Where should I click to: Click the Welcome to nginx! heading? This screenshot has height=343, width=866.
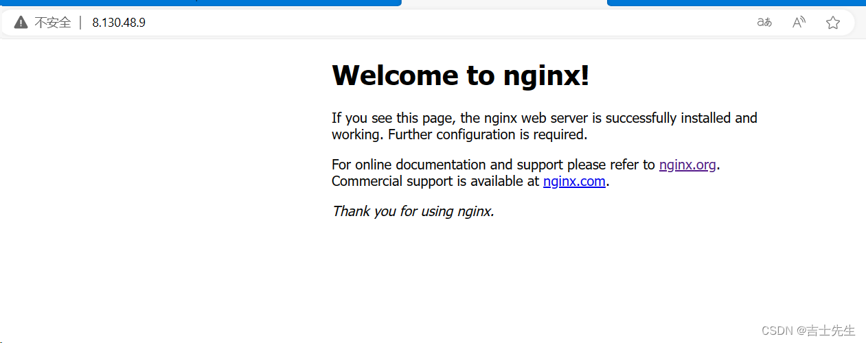pos(460,75)
